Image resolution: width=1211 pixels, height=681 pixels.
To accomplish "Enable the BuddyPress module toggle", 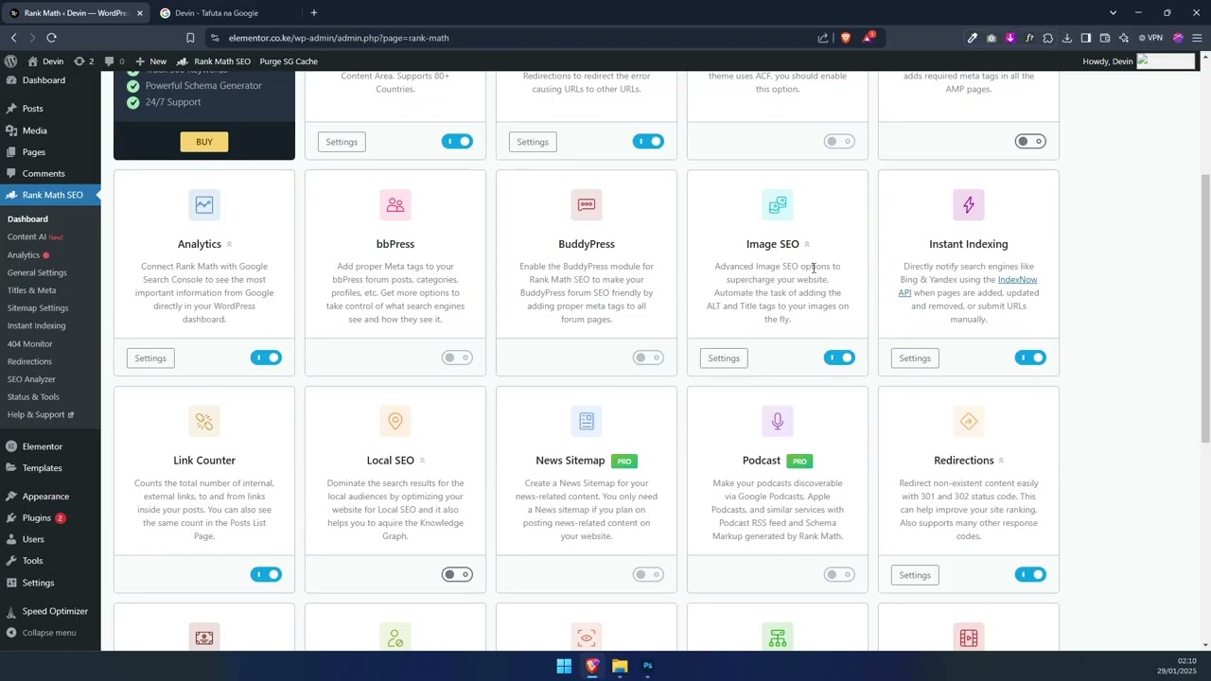I will (648, 358).
